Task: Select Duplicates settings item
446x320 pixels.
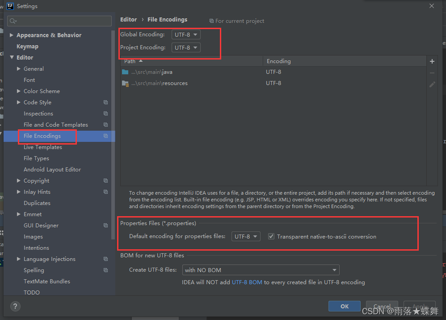Action: tap(37, 203)
